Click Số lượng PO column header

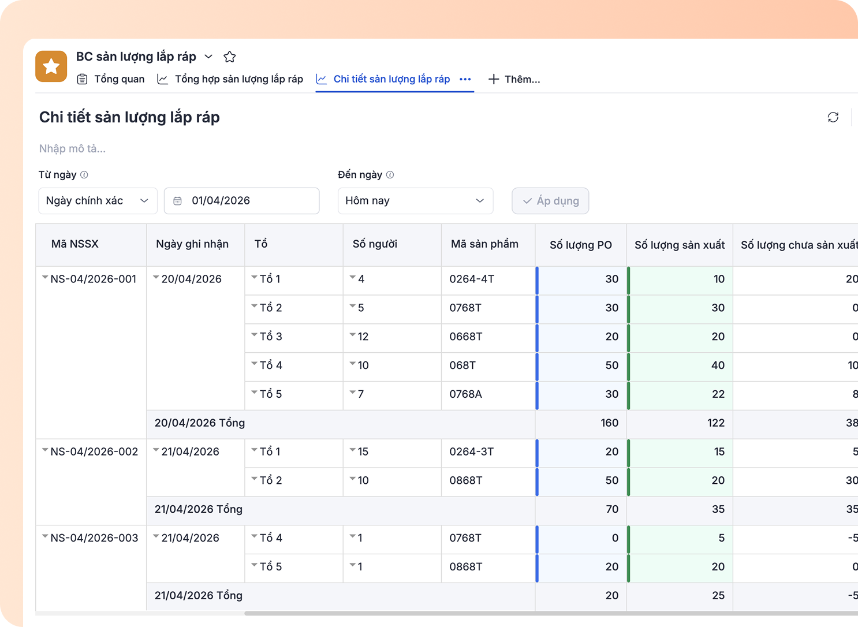coord(581,245)
